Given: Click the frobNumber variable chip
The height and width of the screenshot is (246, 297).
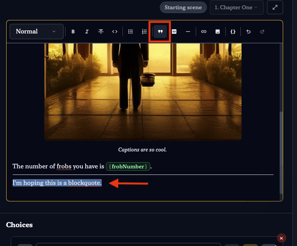Looking at the screenshot, I should tap(128, 166).
